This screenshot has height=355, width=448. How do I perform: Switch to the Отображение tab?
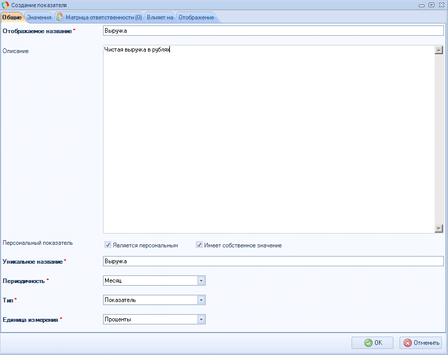pyautogui.click(x=196, y=17)
